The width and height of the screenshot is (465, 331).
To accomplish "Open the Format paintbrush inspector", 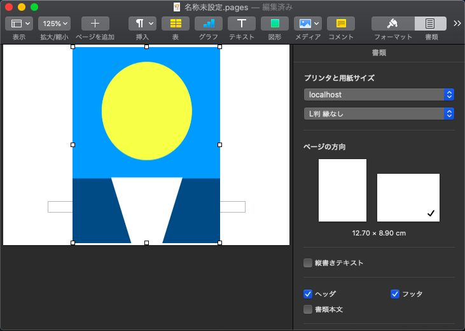I will click(x=392, y=24).
